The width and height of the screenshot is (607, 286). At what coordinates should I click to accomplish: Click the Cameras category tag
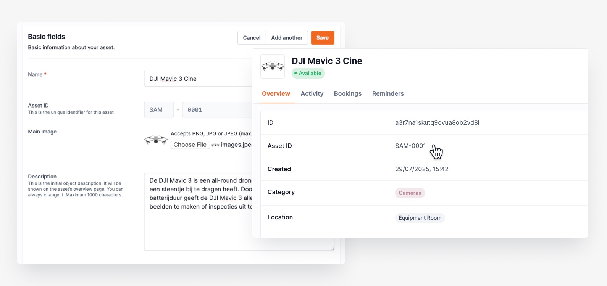coord(410,193)
